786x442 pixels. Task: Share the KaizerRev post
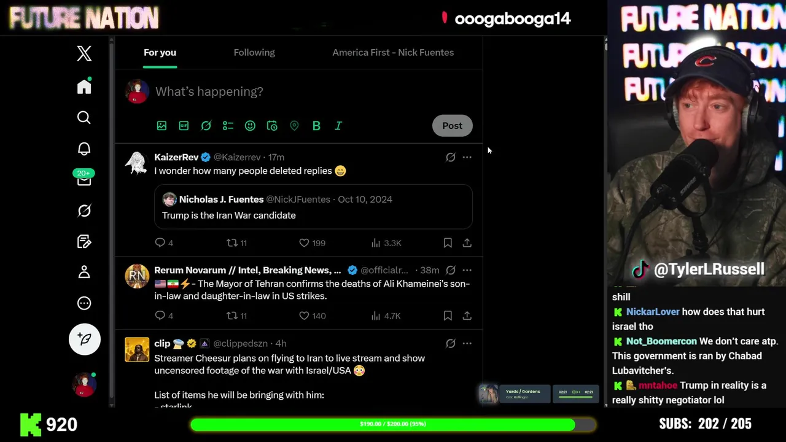pyautogui.click(x=467, y=243)
